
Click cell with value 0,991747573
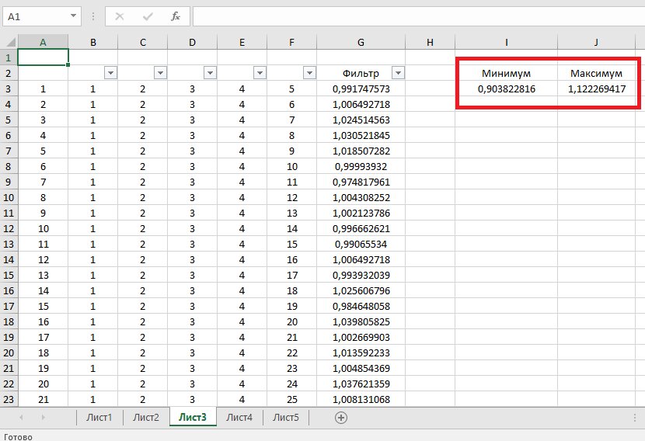pos(361,89)
